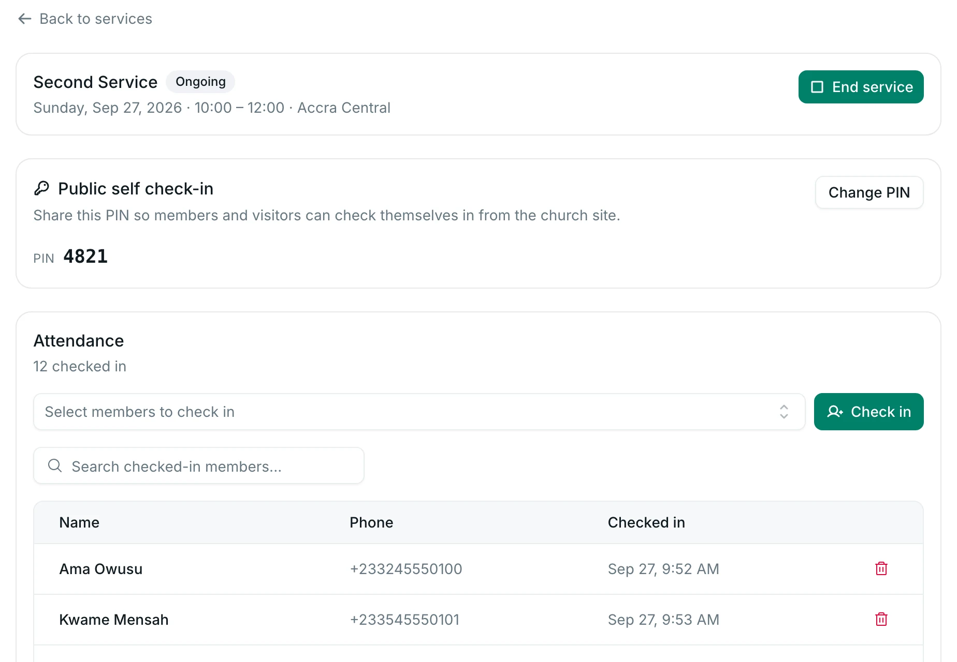Click the name Kwame Mensah

tap(114, 620)
